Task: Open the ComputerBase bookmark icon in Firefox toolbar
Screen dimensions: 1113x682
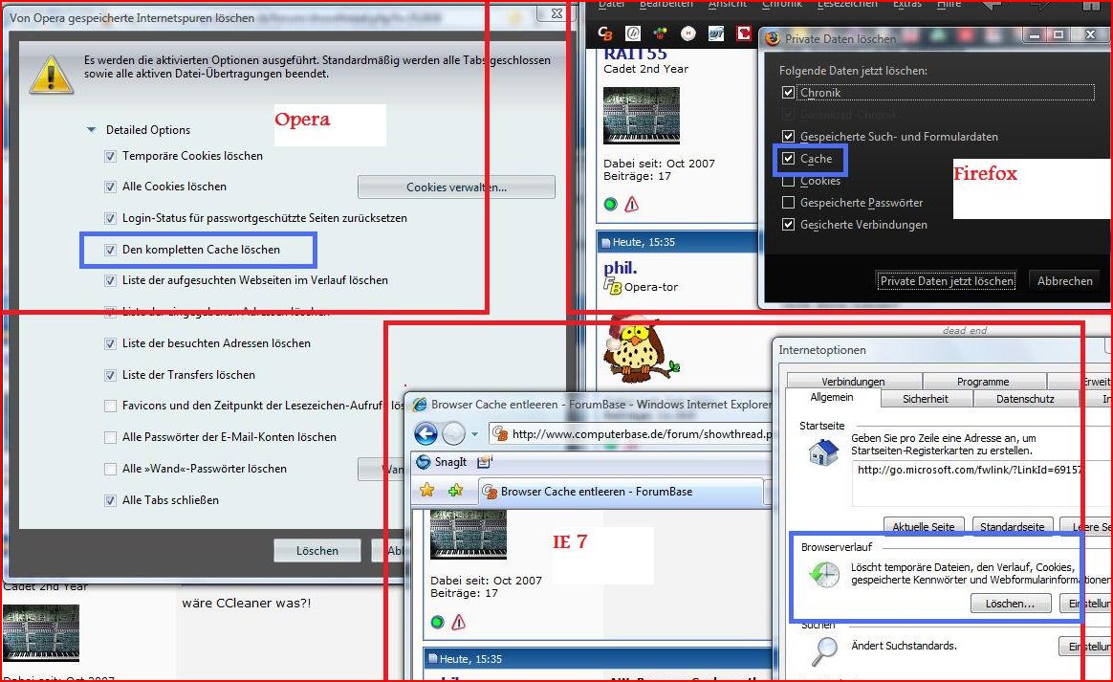Action: point(604,33)
